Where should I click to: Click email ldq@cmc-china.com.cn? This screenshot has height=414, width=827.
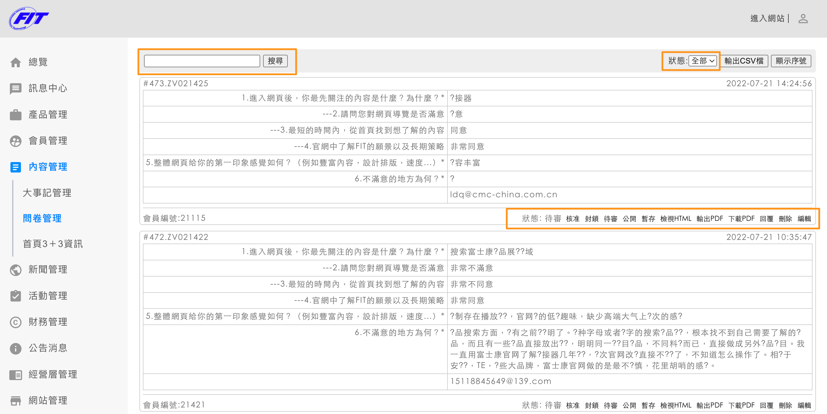(x=504, y=195)
